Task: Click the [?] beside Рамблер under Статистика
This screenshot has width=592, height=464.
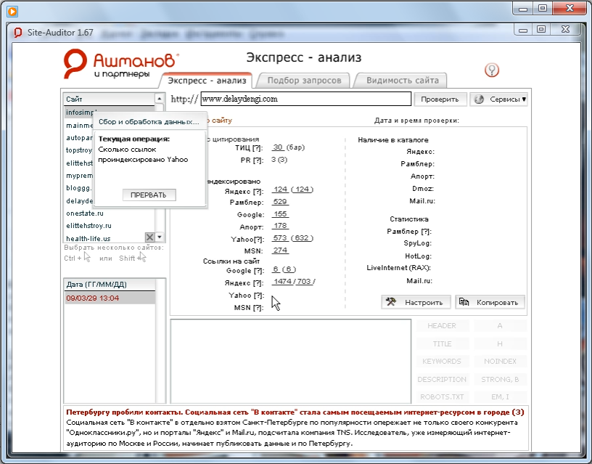Action: [x=426, y=231]
